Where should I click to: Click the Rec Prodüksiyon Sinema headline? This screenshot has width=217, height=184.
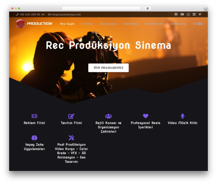(x=108, y=46)
